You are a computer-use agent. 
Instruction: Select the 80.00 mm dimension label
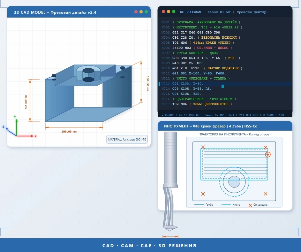tap(26, 102)
